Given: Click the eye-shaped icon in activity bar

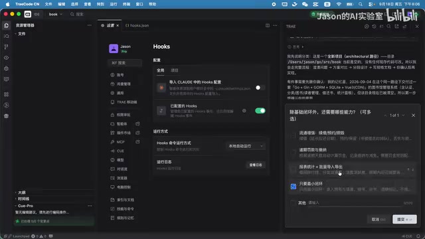Looking at the screenshot, I should (x=6, y=58).
